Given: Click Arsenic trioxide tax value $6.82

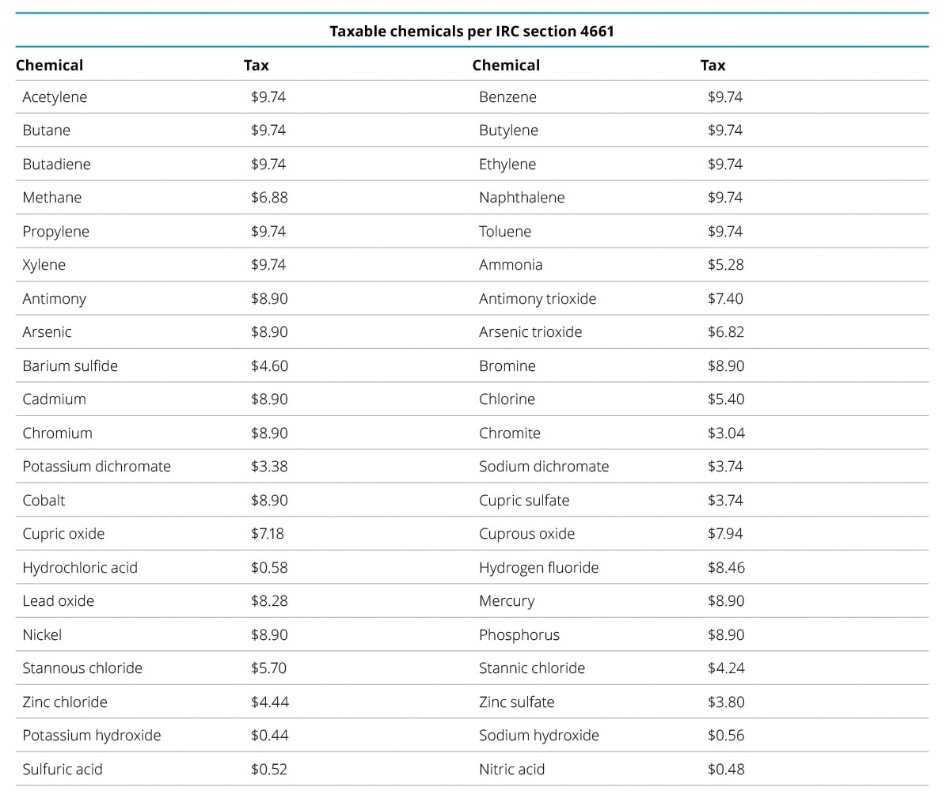Looking at the screenshot, I should (725, 332).
